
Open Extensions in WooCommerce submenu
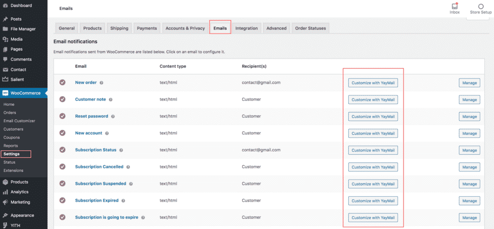(13, 171)
